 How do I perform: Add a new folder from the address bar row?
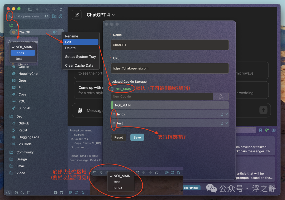click(54, 16)
